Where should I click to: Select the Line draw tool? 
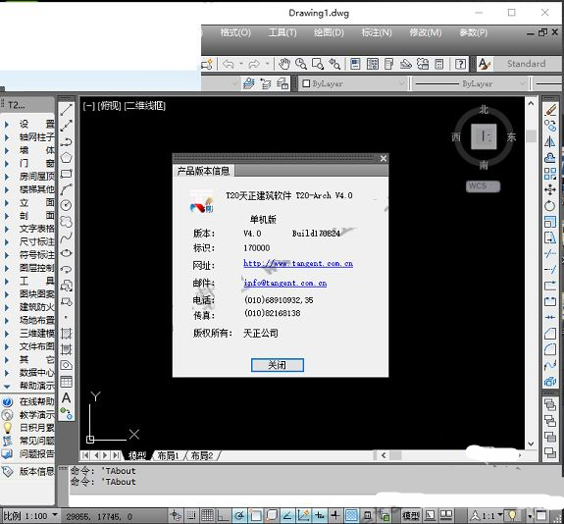tap(66, 109)
